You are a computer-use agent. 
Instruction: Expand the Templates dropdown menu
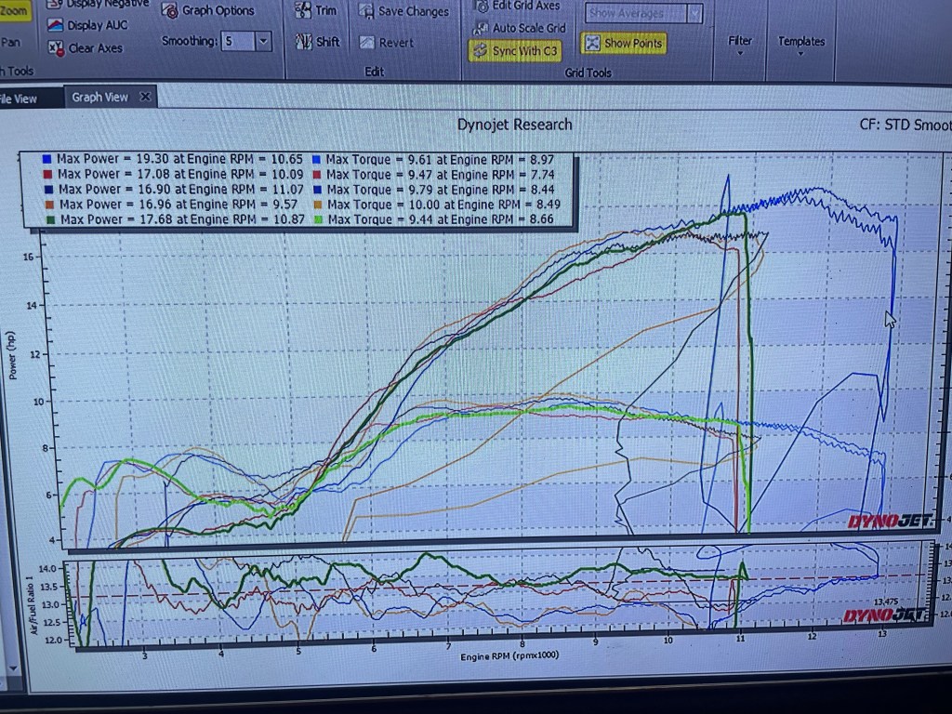801,45
